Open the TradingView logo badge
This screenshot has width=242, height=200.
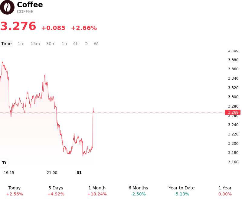tap(4, 162)
